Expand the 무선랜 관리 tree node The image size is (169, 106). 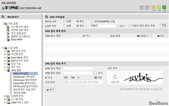(x=5, y=54)
